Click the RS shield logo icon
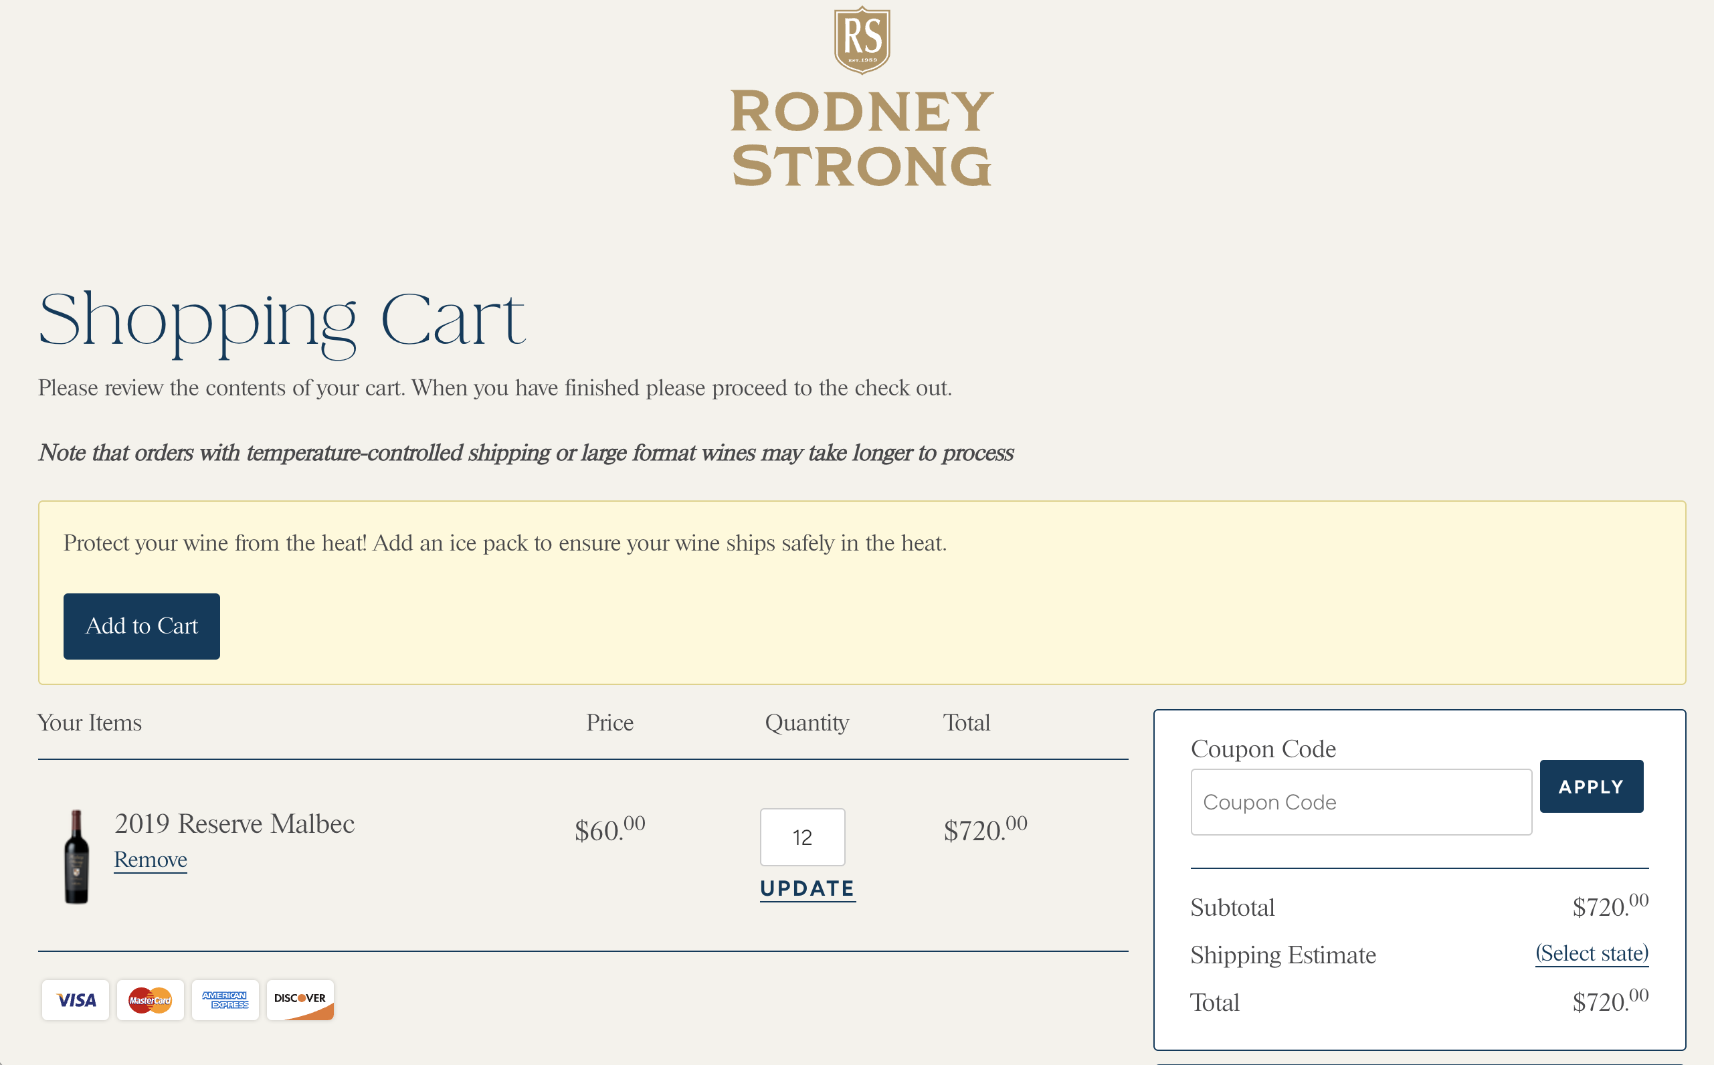1714x1065 pixels. point(862,39)
